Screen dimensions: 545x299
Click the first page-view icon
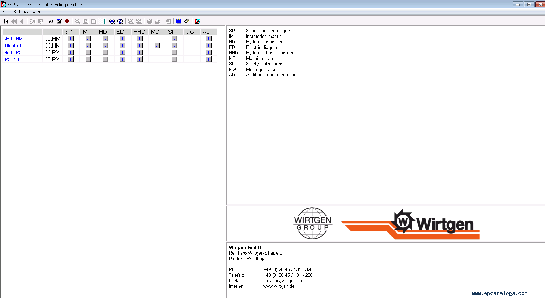[86, 21]
